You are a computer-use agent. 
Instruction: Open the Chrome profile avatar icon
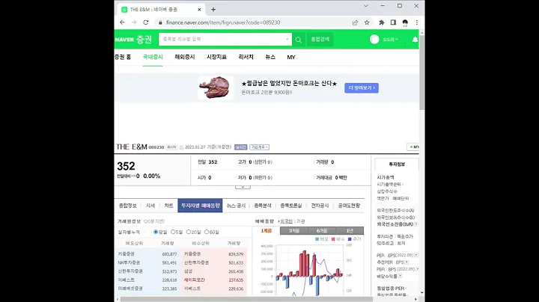(x=405, y=22)
